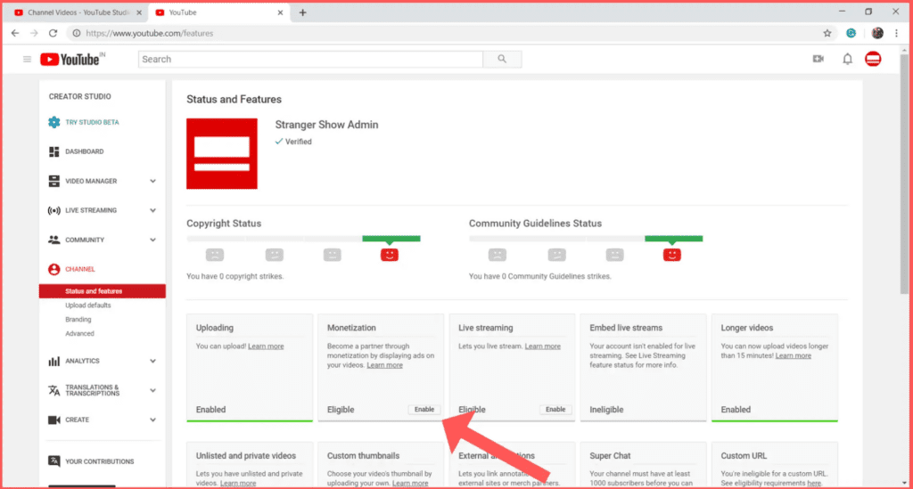Click the channel's red profile thumbnail

point(222,153)
